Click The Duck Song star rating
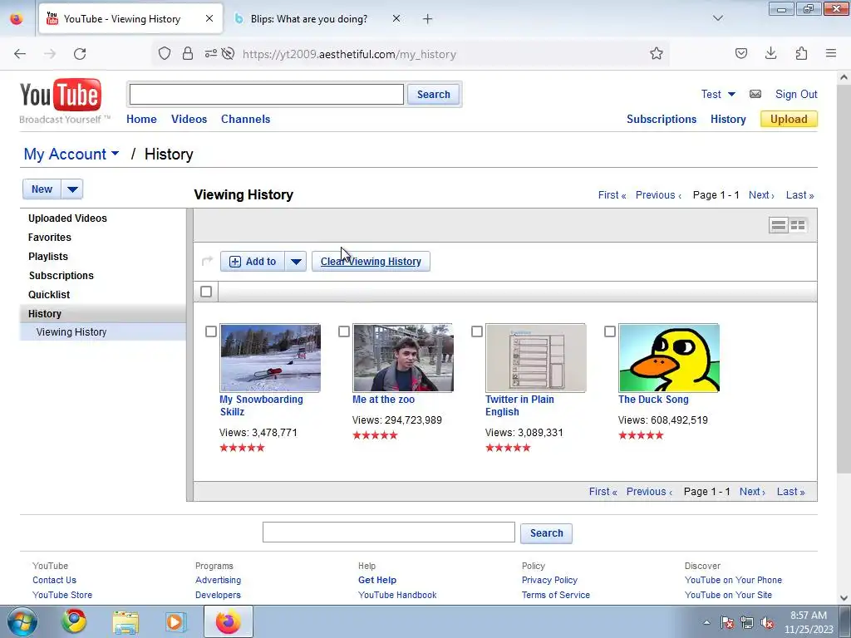Screen dimensions: 851x638 (x=641, y=435)
